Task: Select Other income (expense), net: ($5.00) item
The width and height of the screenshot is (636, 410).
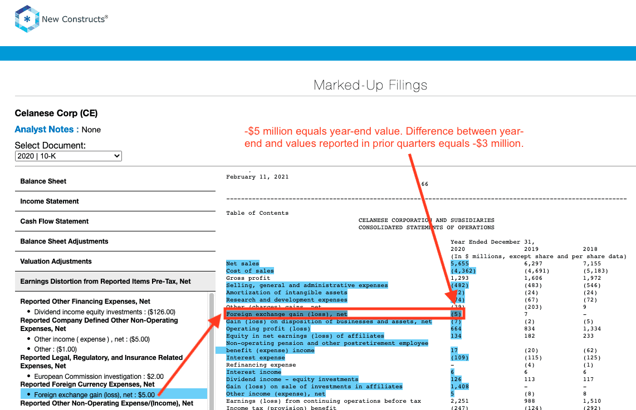Action: [92, 339]
